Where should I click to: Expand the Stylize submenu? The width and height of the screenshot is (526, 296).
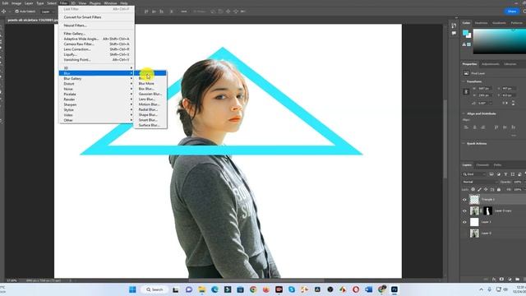point(96,109)
